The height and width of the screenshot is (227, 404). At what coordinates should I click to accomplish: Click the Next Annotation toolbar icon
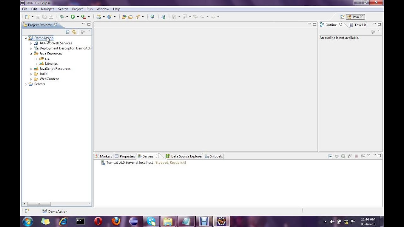tap(174, 17)
